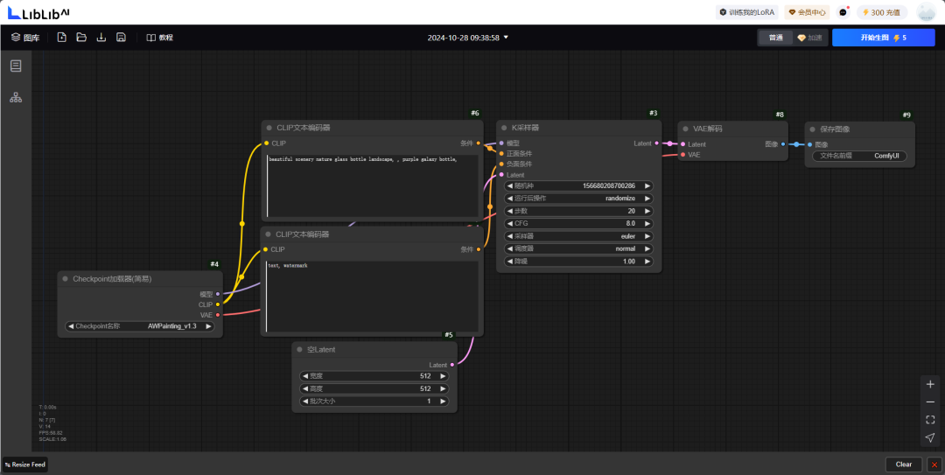Create a new workflow file

(61, 38)
